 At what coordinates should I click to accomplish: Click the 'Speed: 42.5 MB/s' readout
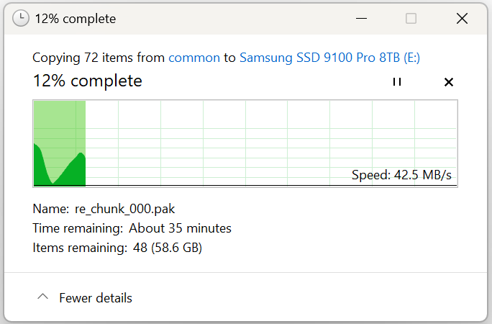pyautogui.click(x=401, y=175)
